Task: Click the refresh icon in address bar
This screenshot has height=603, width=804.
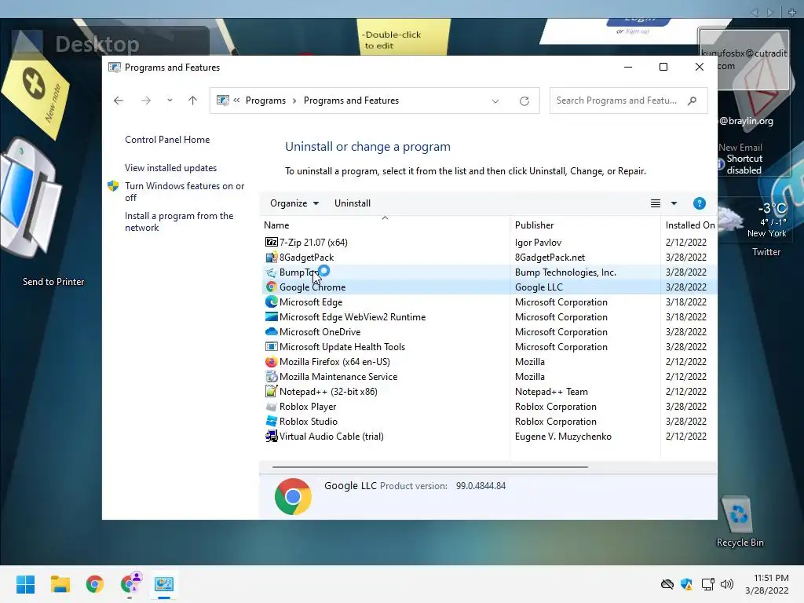Action: (524, 100)
